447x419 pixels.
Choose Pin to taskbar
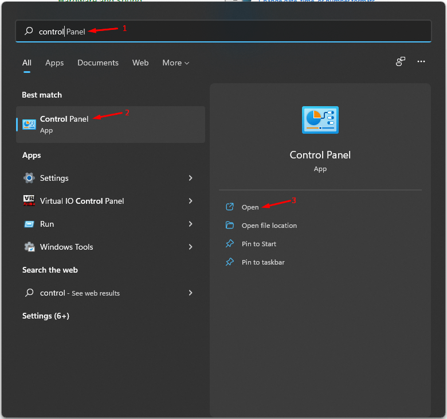click(x=263, y=262)
